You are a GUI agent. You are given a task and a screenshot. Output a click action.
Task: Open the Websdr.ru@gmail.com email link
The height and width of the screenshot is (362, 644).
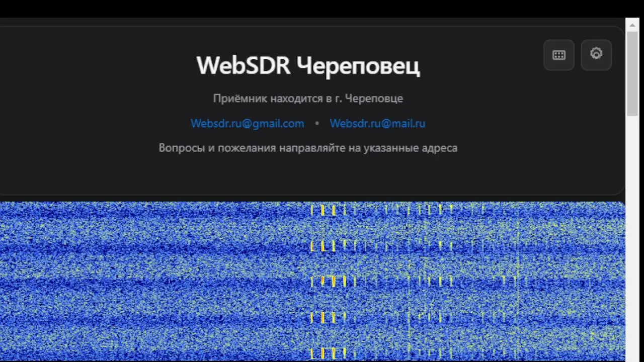click(x=247, y=123)
